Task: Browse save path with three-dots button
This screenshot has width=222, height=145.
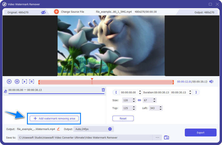Action: coord(157,137)
